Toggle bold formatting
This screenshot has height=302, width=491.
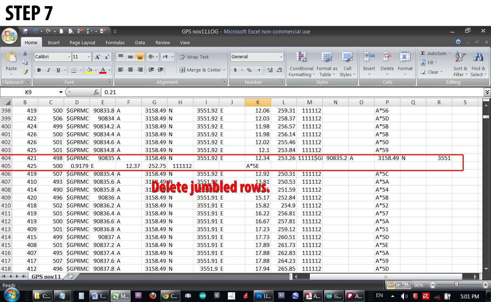38,70
